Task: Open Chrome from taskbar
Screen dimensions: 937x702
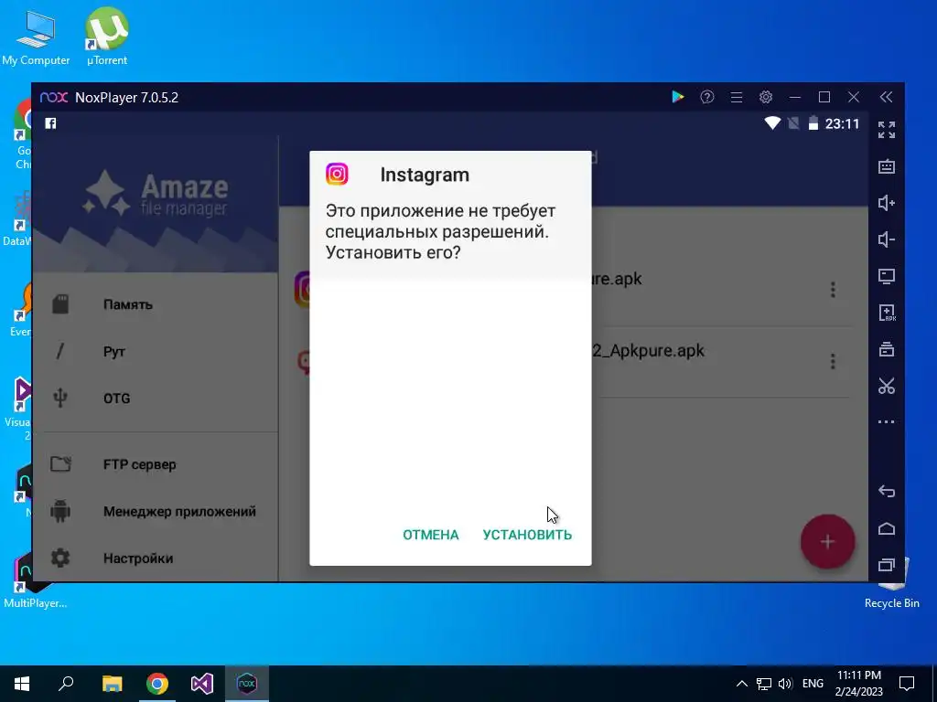Action: 157,684
